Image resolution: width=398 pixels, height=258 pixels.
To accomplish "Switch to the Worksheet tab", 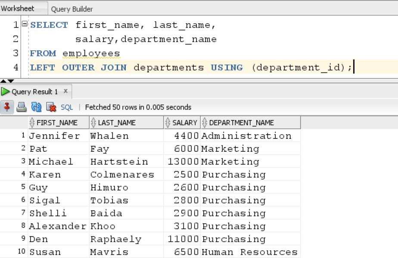I will (17, 7).
